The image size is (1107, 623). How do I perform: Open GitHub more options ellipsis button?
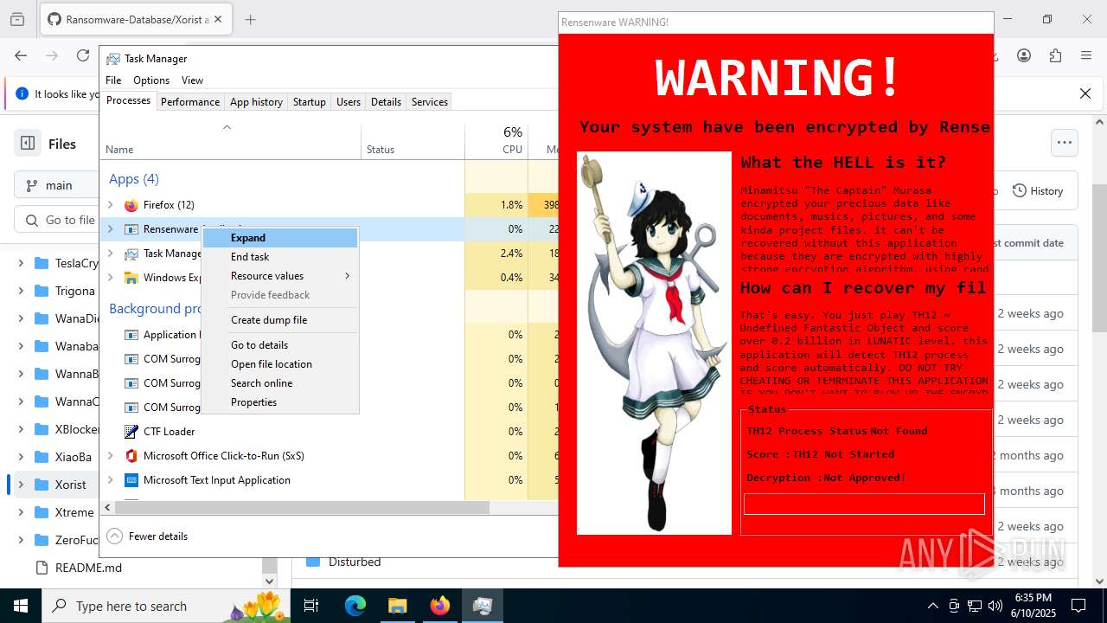tap(1065, 143)
